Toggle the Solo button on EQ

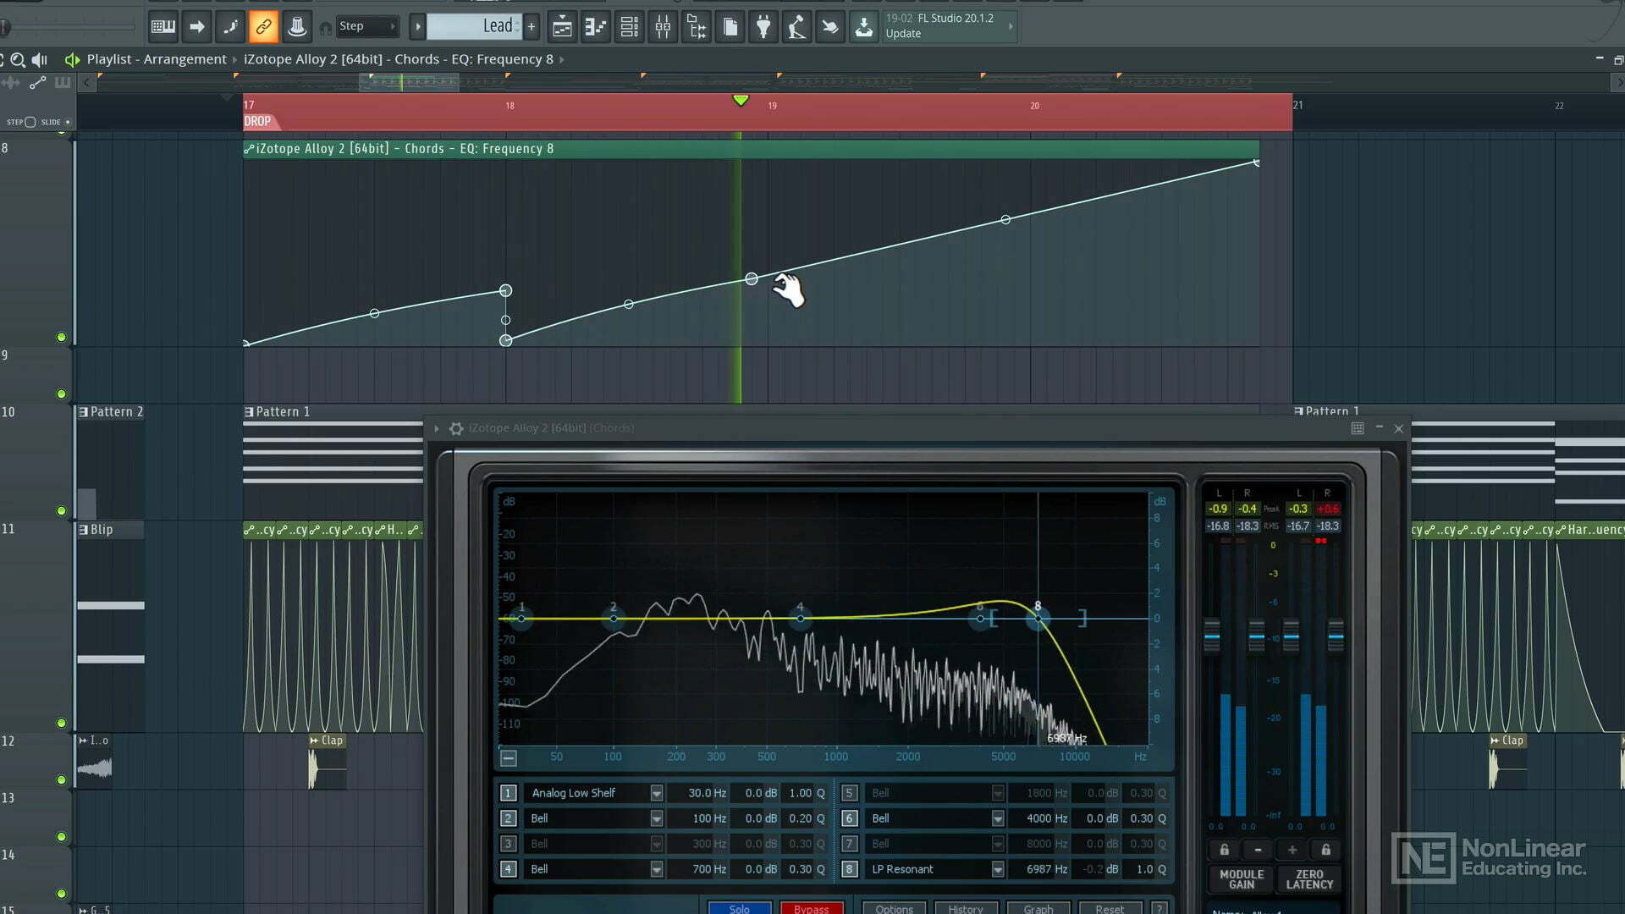click(x=739, y=905)
